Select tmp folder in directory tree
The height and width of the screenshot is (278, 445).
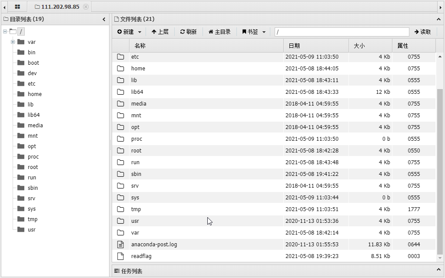point(32,219)
